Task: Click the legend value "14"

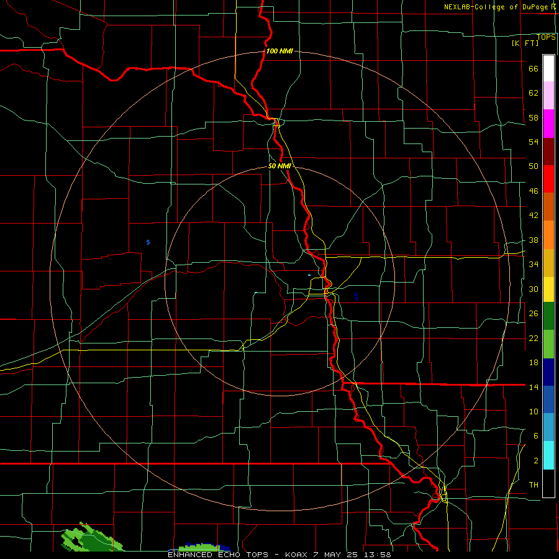Action: coord(534,387)
